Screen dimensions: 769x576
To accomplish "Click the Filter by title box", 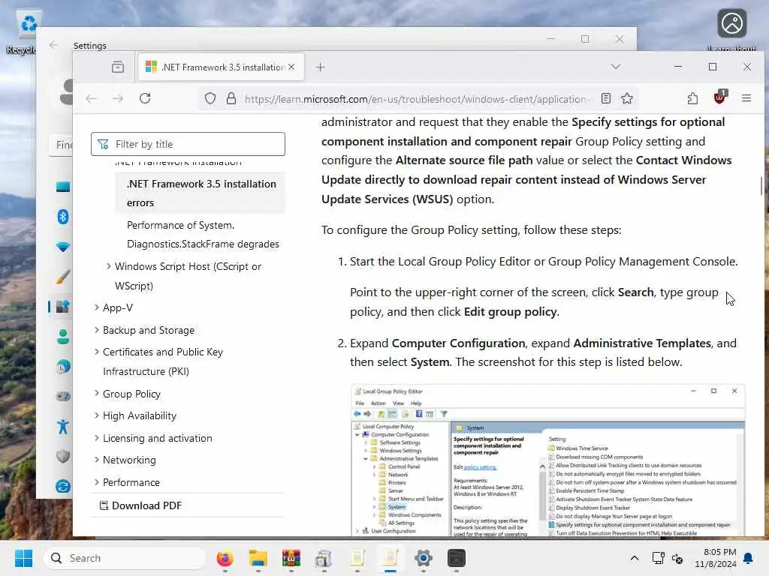I will [188, 144].
